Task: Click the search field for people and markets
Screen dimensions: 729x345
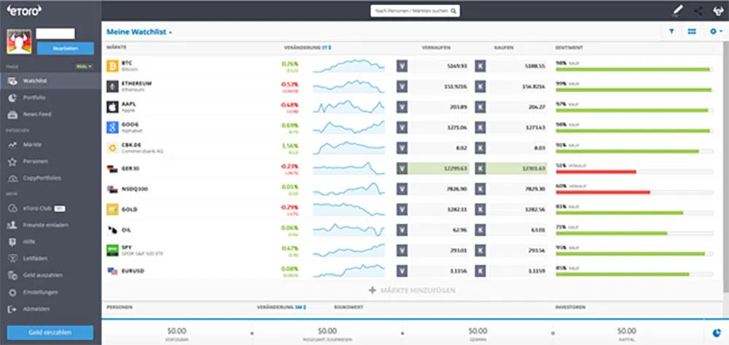Action: 416,11
